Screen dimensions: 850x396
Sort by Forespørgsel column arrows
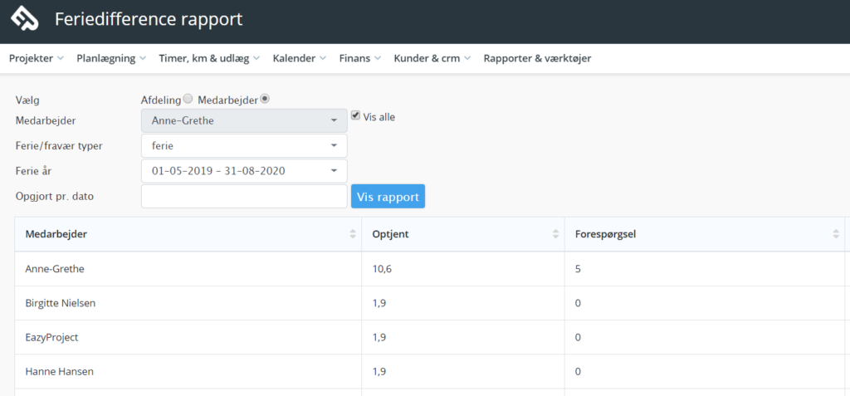tap(835, 234)
